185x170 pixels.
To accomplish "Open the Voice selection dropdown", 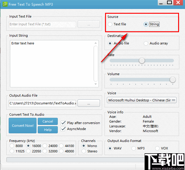I will pos(142,100).
